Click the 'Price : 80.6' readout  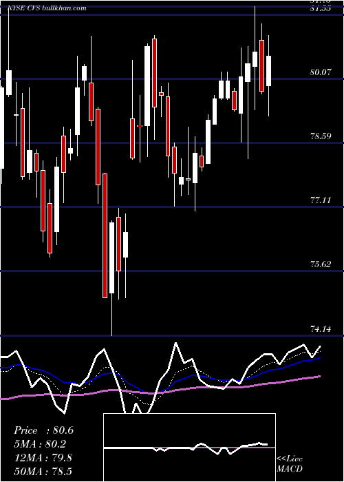pos(43,430)
